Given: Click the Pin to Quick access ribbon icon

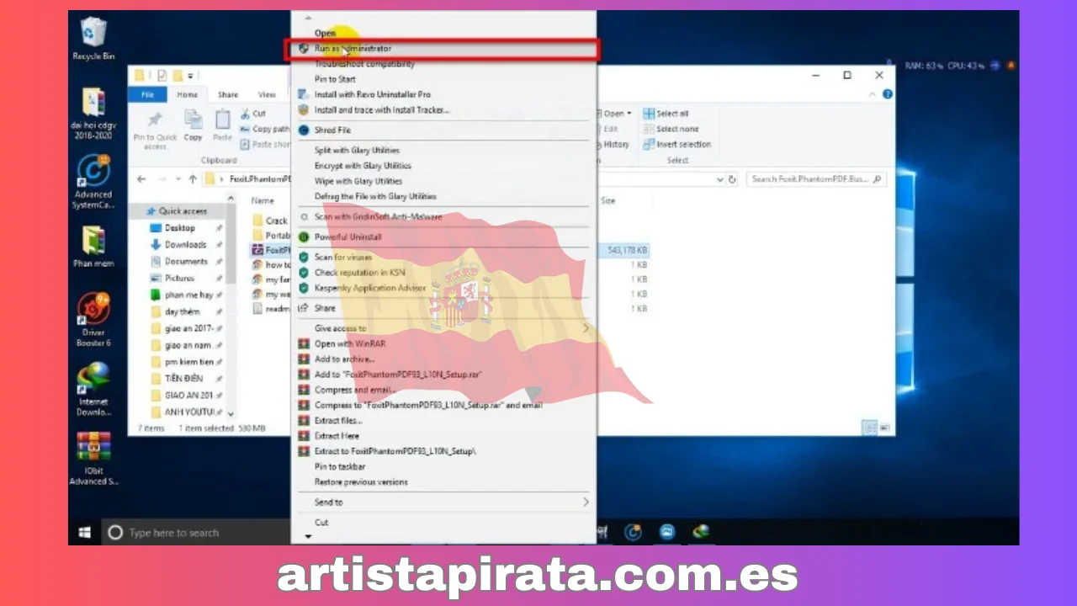Looking at the screenshot, I should pos(155,120).
